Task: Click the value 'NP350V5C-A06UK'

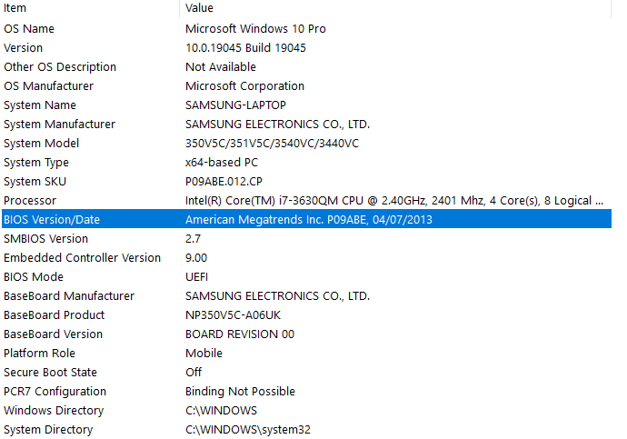Action: pyautogui.click(x=234, y=315)
